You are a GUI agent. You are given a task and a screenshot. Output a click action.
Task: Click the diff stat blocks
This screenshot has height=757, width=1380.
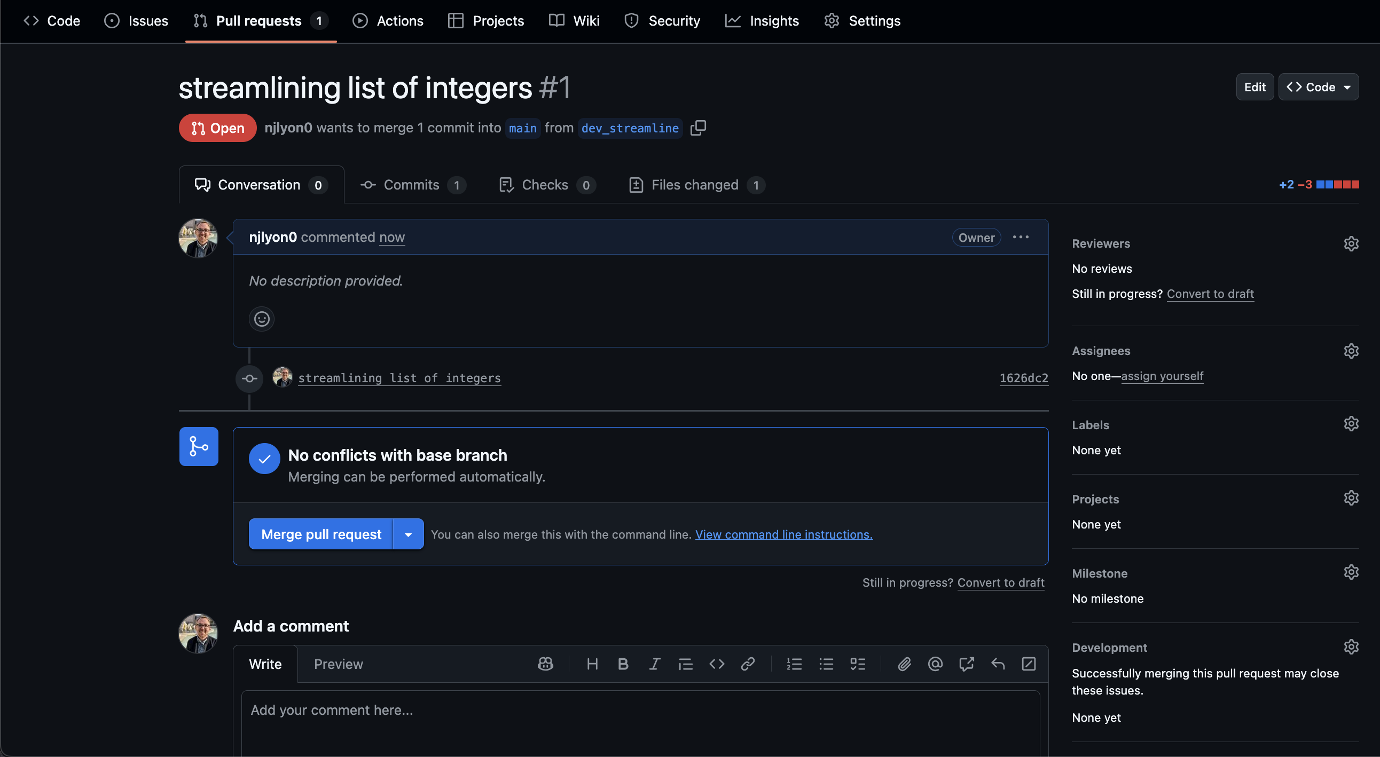[x=1338, y=184]
